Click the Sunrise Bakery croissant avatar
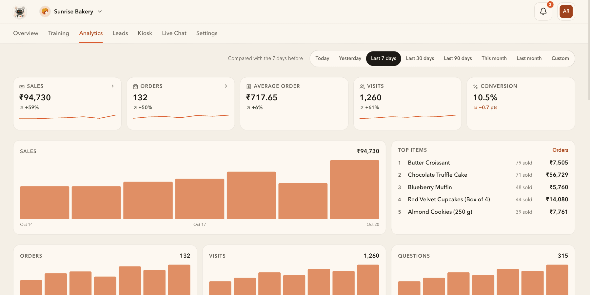 click(x=45, y=11)
